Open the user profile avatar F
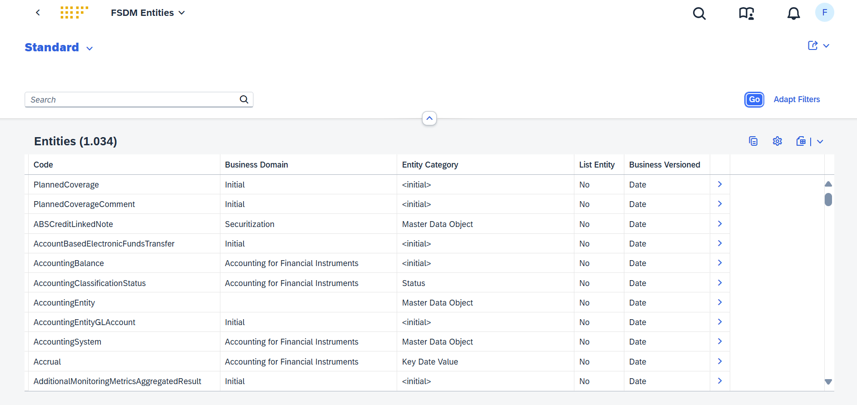This screenshot has height=405, width=857. pyautogui.click(x=824, y=13)
